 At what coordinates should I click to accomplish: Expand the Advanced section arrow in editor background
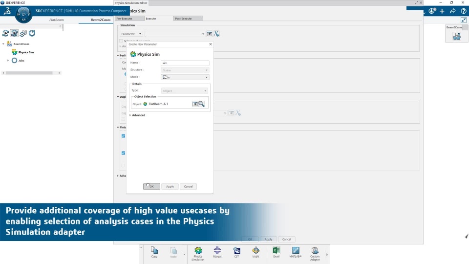click(x=118, y=176)
